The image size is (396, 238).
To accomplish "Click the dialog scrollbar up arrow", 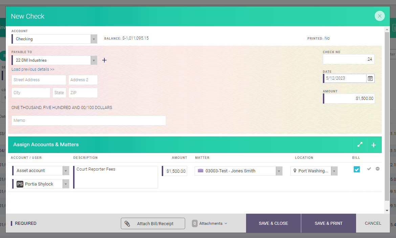I will tap(387, 29).
